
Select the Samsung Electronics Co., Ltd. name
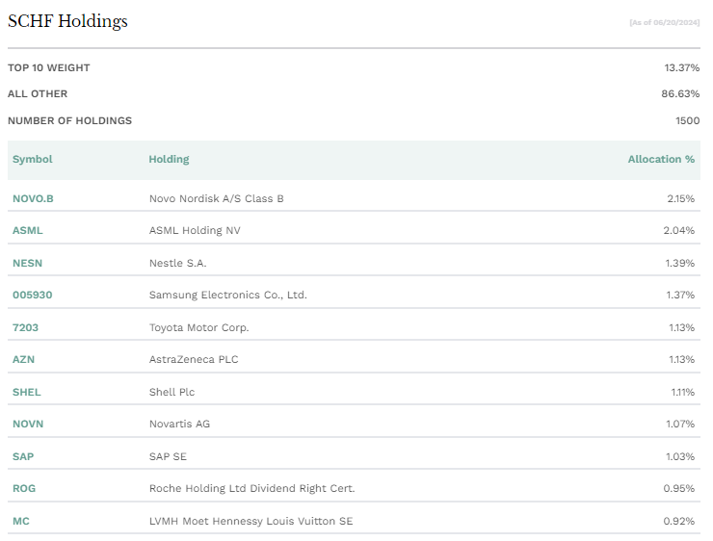click(x=228, y=295)
